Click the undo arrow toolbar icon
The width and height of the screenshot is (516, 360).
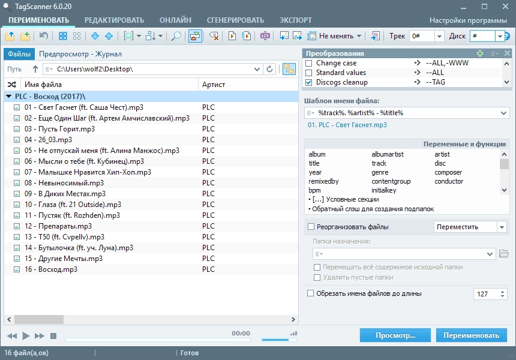tap(43, 35)
